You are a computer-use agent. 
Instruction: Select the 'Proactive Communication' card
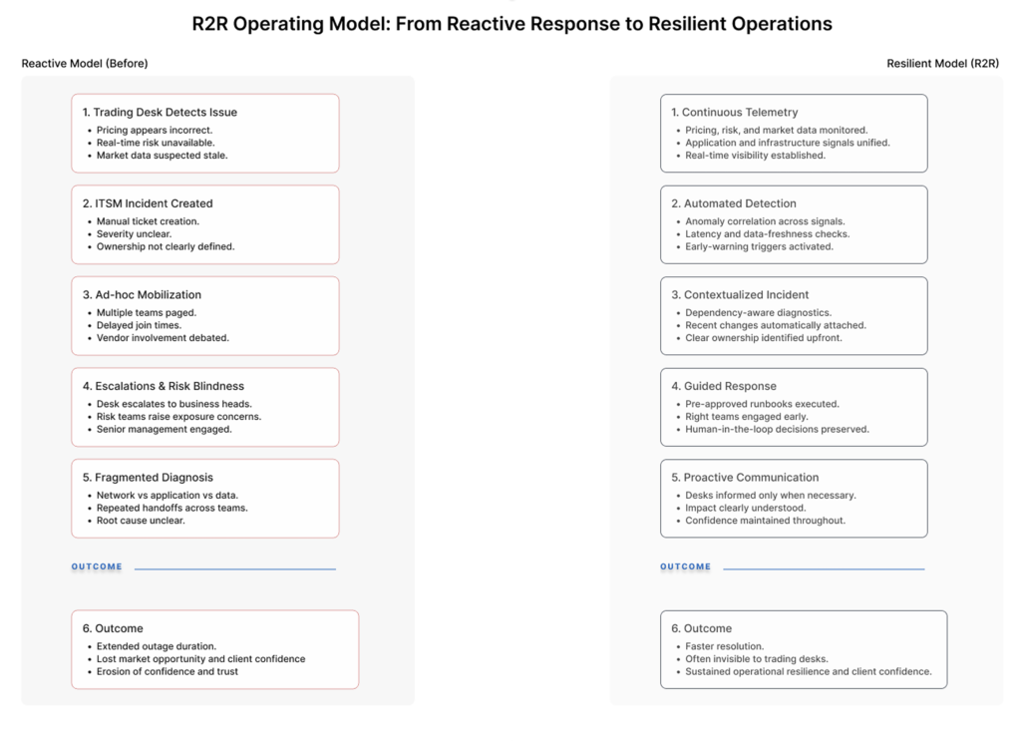click(x=793, y=498)
